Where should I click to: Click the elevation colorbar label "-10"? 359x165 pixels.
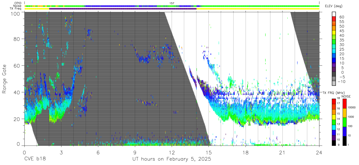click(x=341, y=82)
